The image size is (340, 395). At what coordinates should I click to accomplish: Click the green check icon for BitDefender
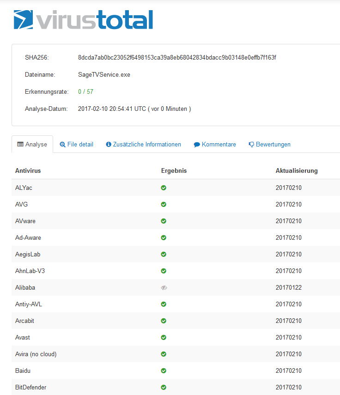coord(164,387)
